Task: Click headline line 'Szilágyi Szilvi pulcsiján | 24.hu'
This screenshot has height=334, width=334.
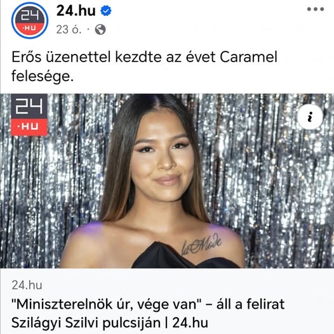Action: point(109,323)
